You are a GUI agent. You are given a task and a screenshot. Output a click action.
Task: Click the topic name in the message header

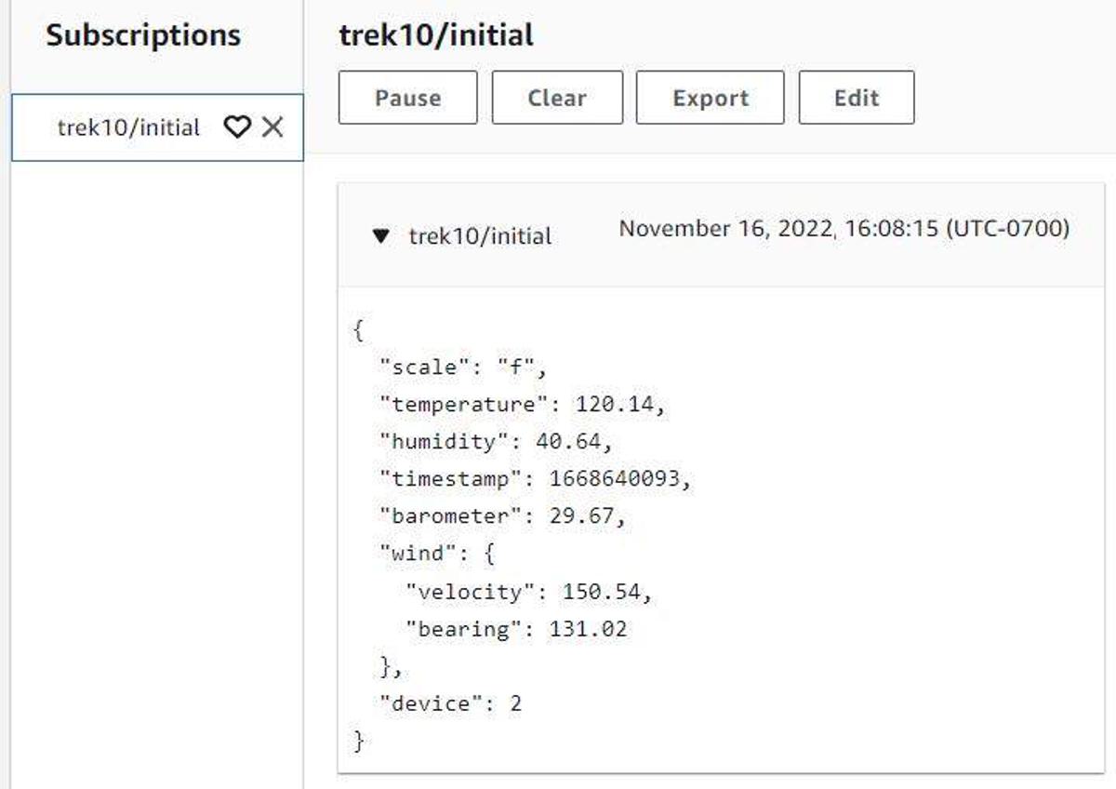click(x=480, y=236)
